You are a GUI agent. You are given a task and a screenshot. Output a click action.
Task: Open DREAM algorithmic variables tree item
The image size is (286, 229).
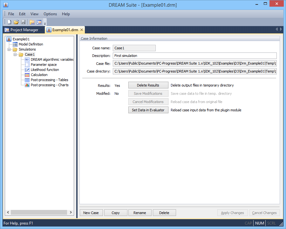(52, 59)
